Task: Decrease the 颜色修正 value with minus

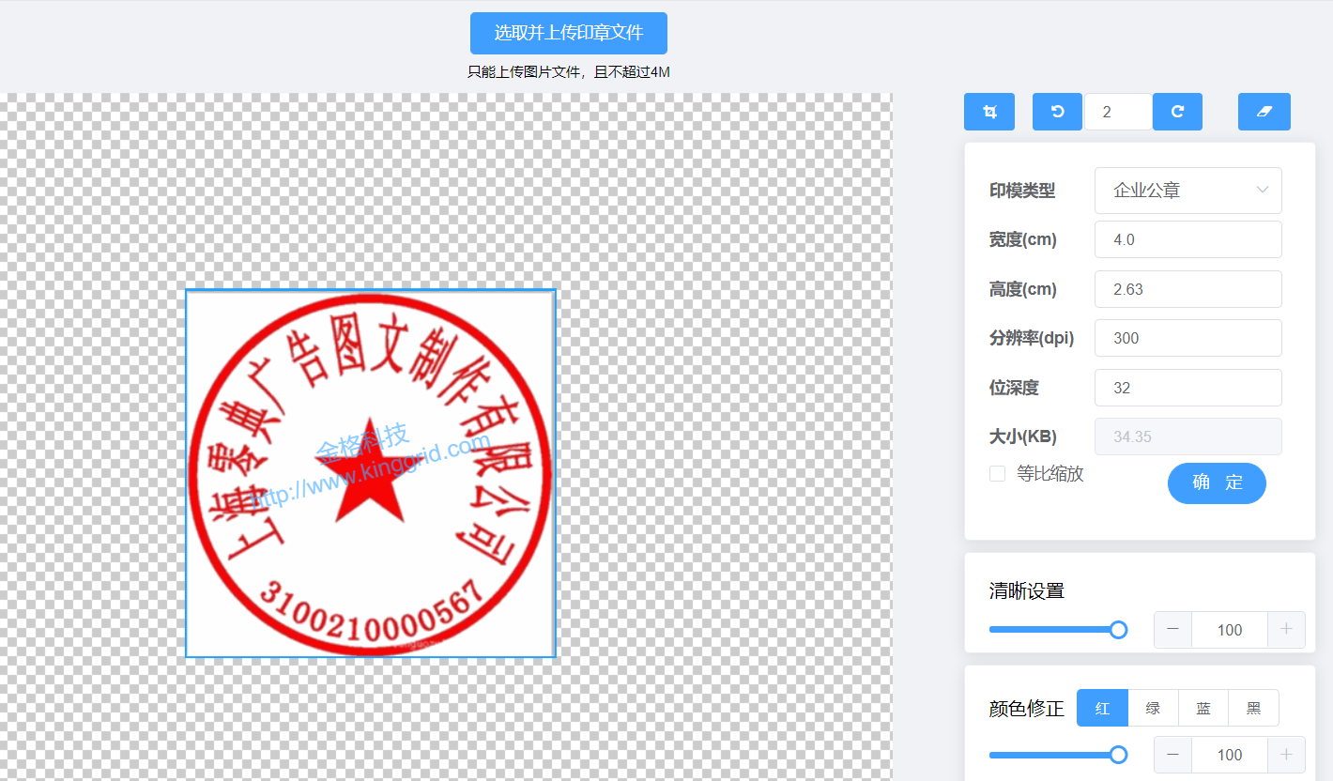Action: click(x=1172, y=755)
